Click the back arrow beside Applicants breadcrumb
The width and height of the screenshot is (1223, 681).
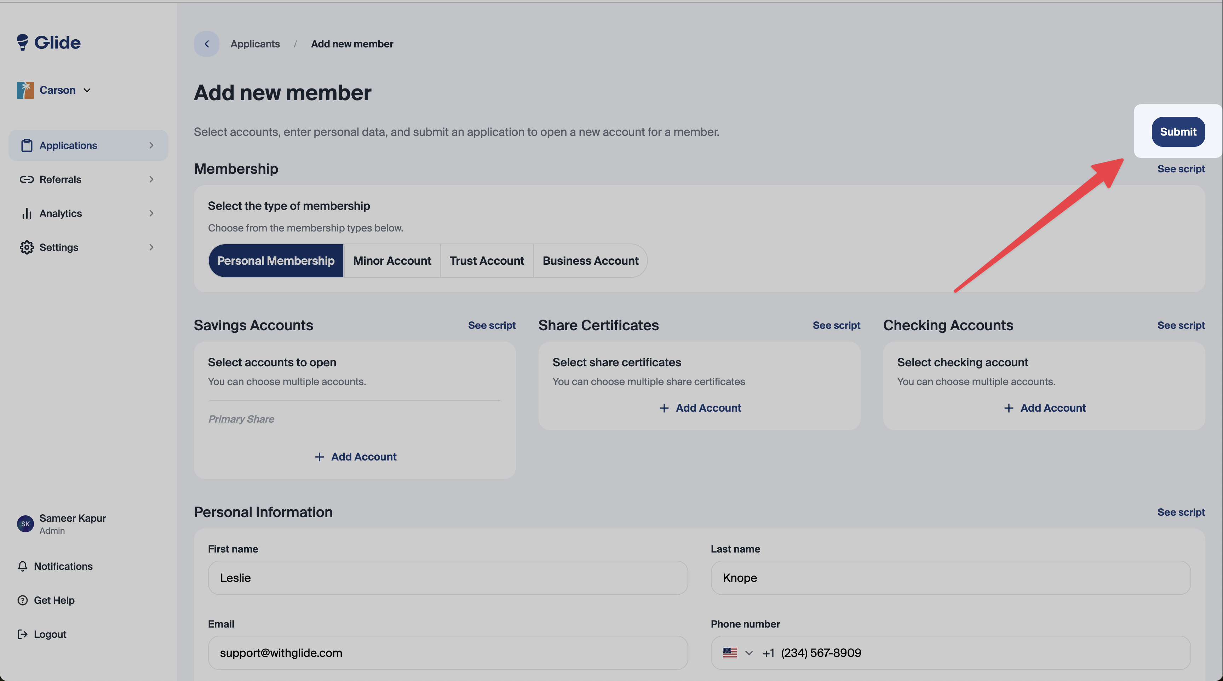point(206,44)
